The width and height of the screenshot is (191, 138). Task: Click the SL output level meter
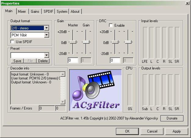pyautogui.click(x=171, y=90)
